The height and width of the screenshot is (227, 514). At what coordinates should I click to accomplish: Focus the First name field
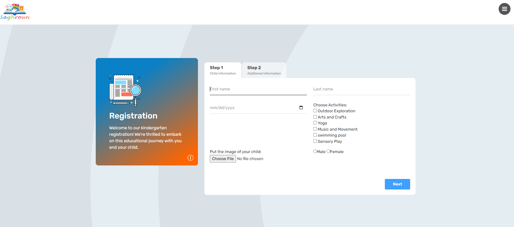258,89
